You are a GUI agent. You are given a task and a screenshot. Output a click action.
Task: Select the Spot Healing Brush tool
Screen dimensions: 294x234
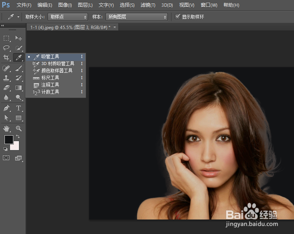pos(6,68)
